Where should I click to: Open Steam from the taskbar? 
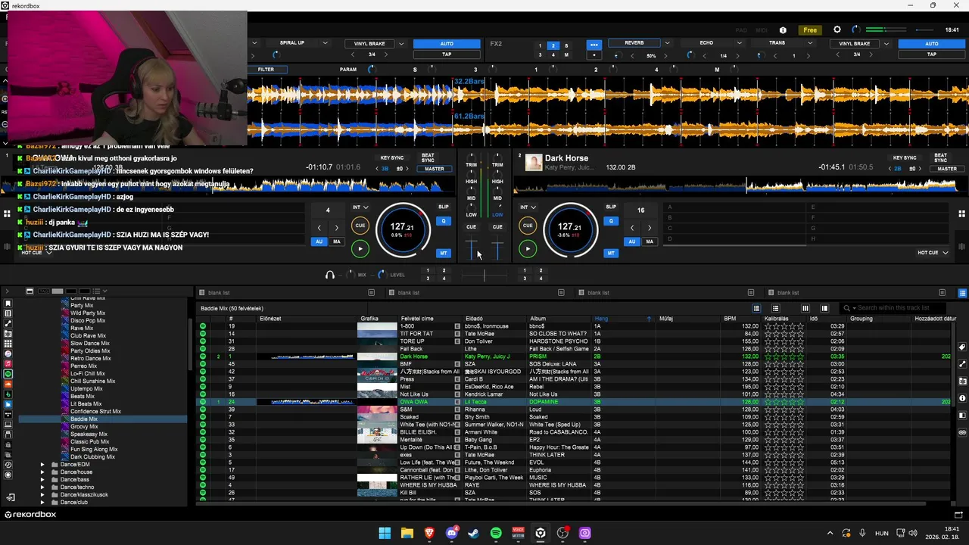474,533
